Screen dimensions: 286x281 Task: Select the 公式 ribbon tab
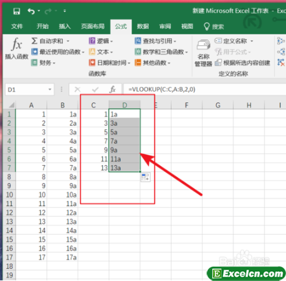point(121,27)
